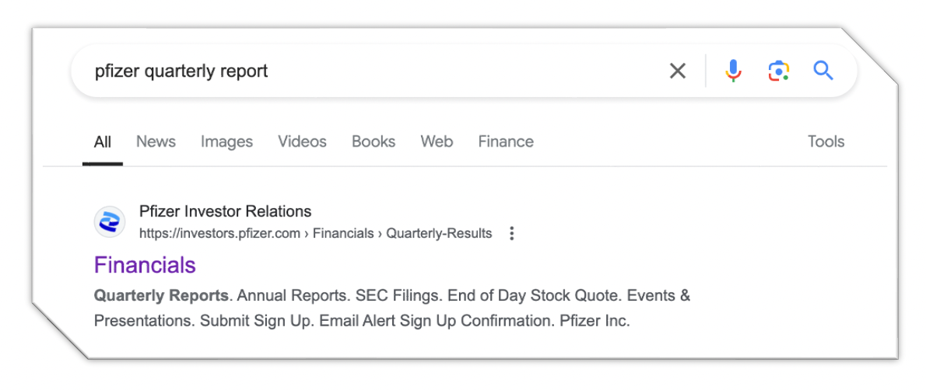926x390 pixels.
Task: Click Pfizer Investor Relations site name
Action: 225,211
